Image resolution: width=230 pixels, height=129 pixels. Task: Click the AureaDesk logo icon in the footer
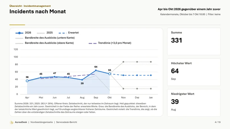(x=11, y=122)
